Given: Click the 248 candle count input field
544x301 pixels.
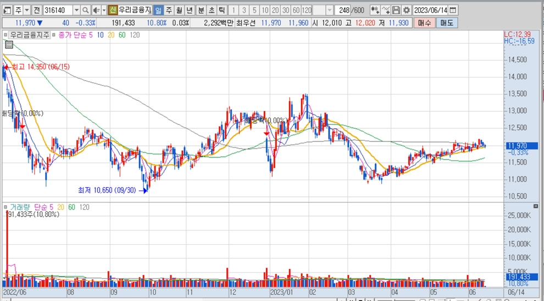Looking at the screenshot, I should 345,10.
